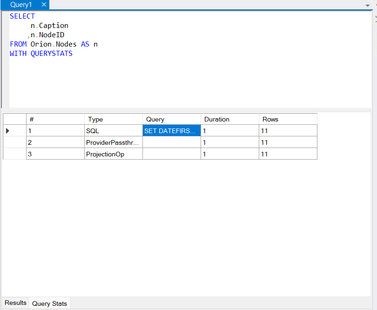377x310 pixels.
Task: Close the Query1 tab
Action: pyautogui.click(x=44, y=5)
